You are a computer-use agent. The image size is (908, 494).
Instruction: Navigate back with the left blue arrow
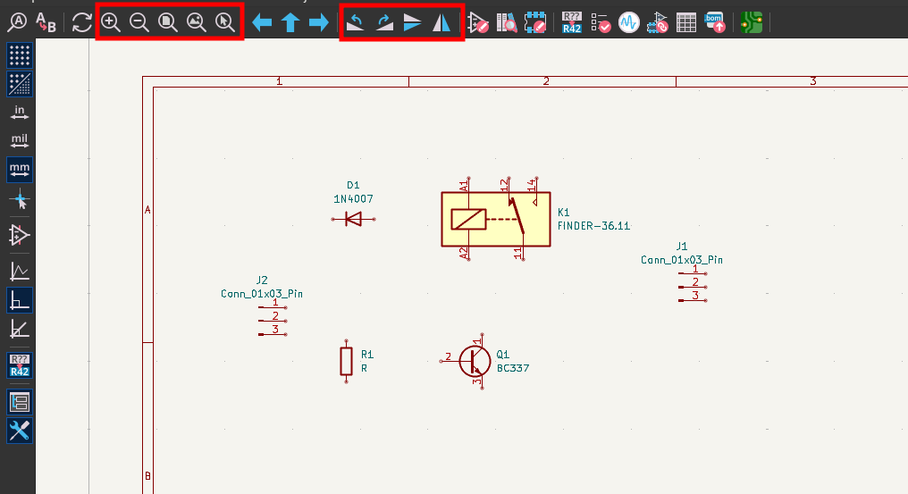pyautogui.click(x=261, y=23)
